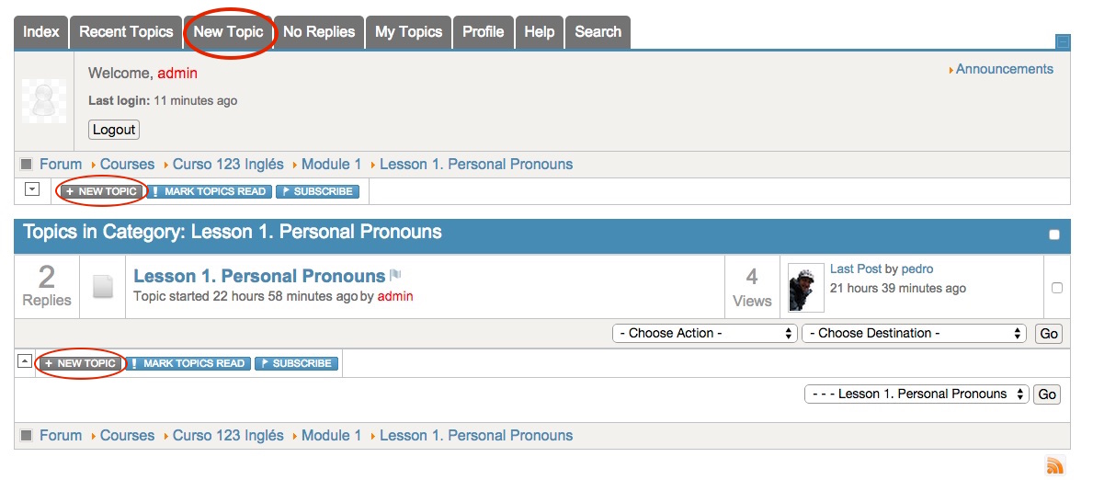Tick the checkbox for the Lesson 1 topic row

pos(1056,288)
